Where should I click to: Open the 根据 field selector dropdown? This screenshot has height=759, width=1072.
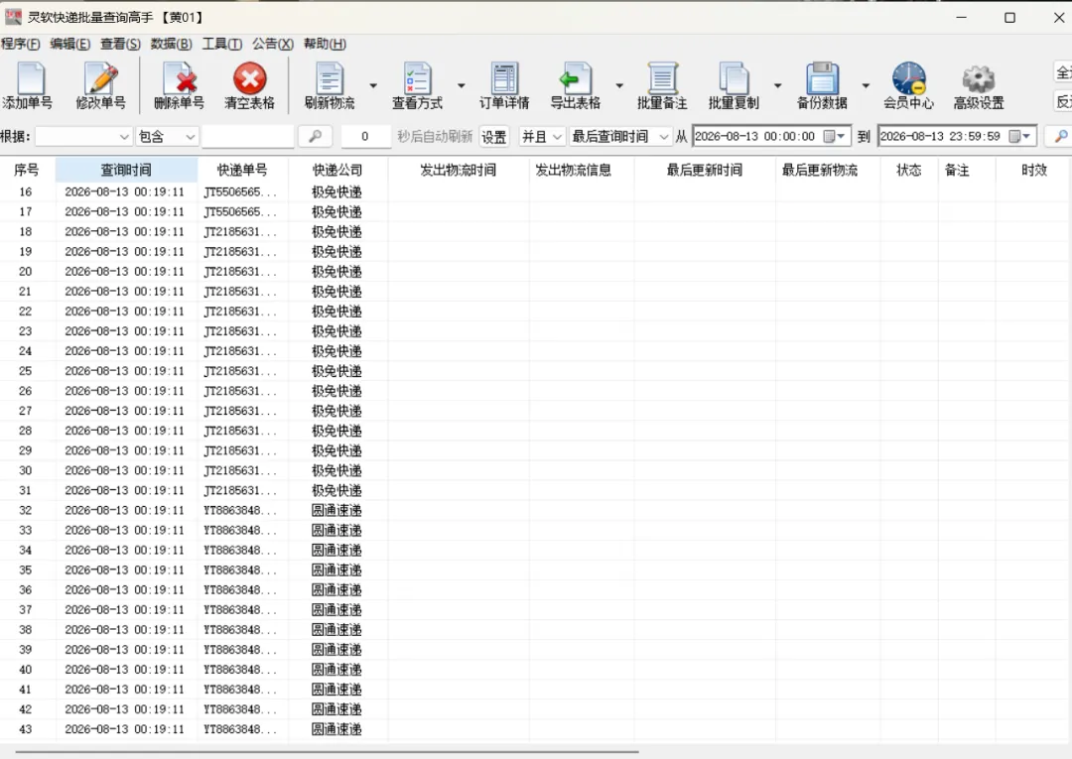click(83, 137)
